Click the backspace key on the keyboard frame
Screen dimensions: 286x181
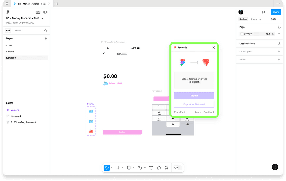click(187, 124)
